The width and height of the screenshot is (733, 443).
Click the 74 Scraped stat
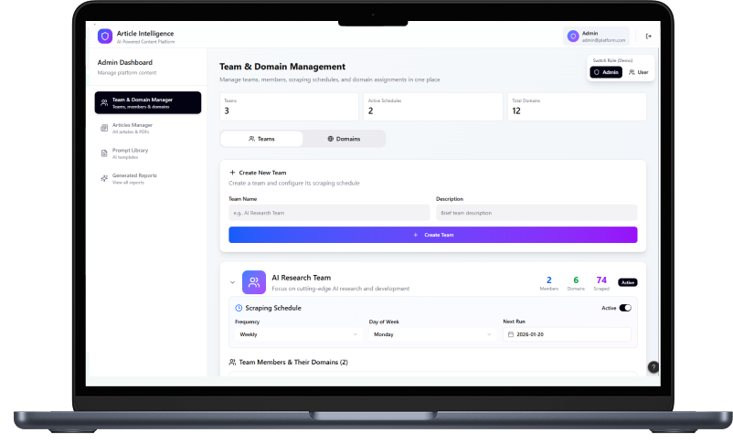pyautogui.click(x=601, y=283)
